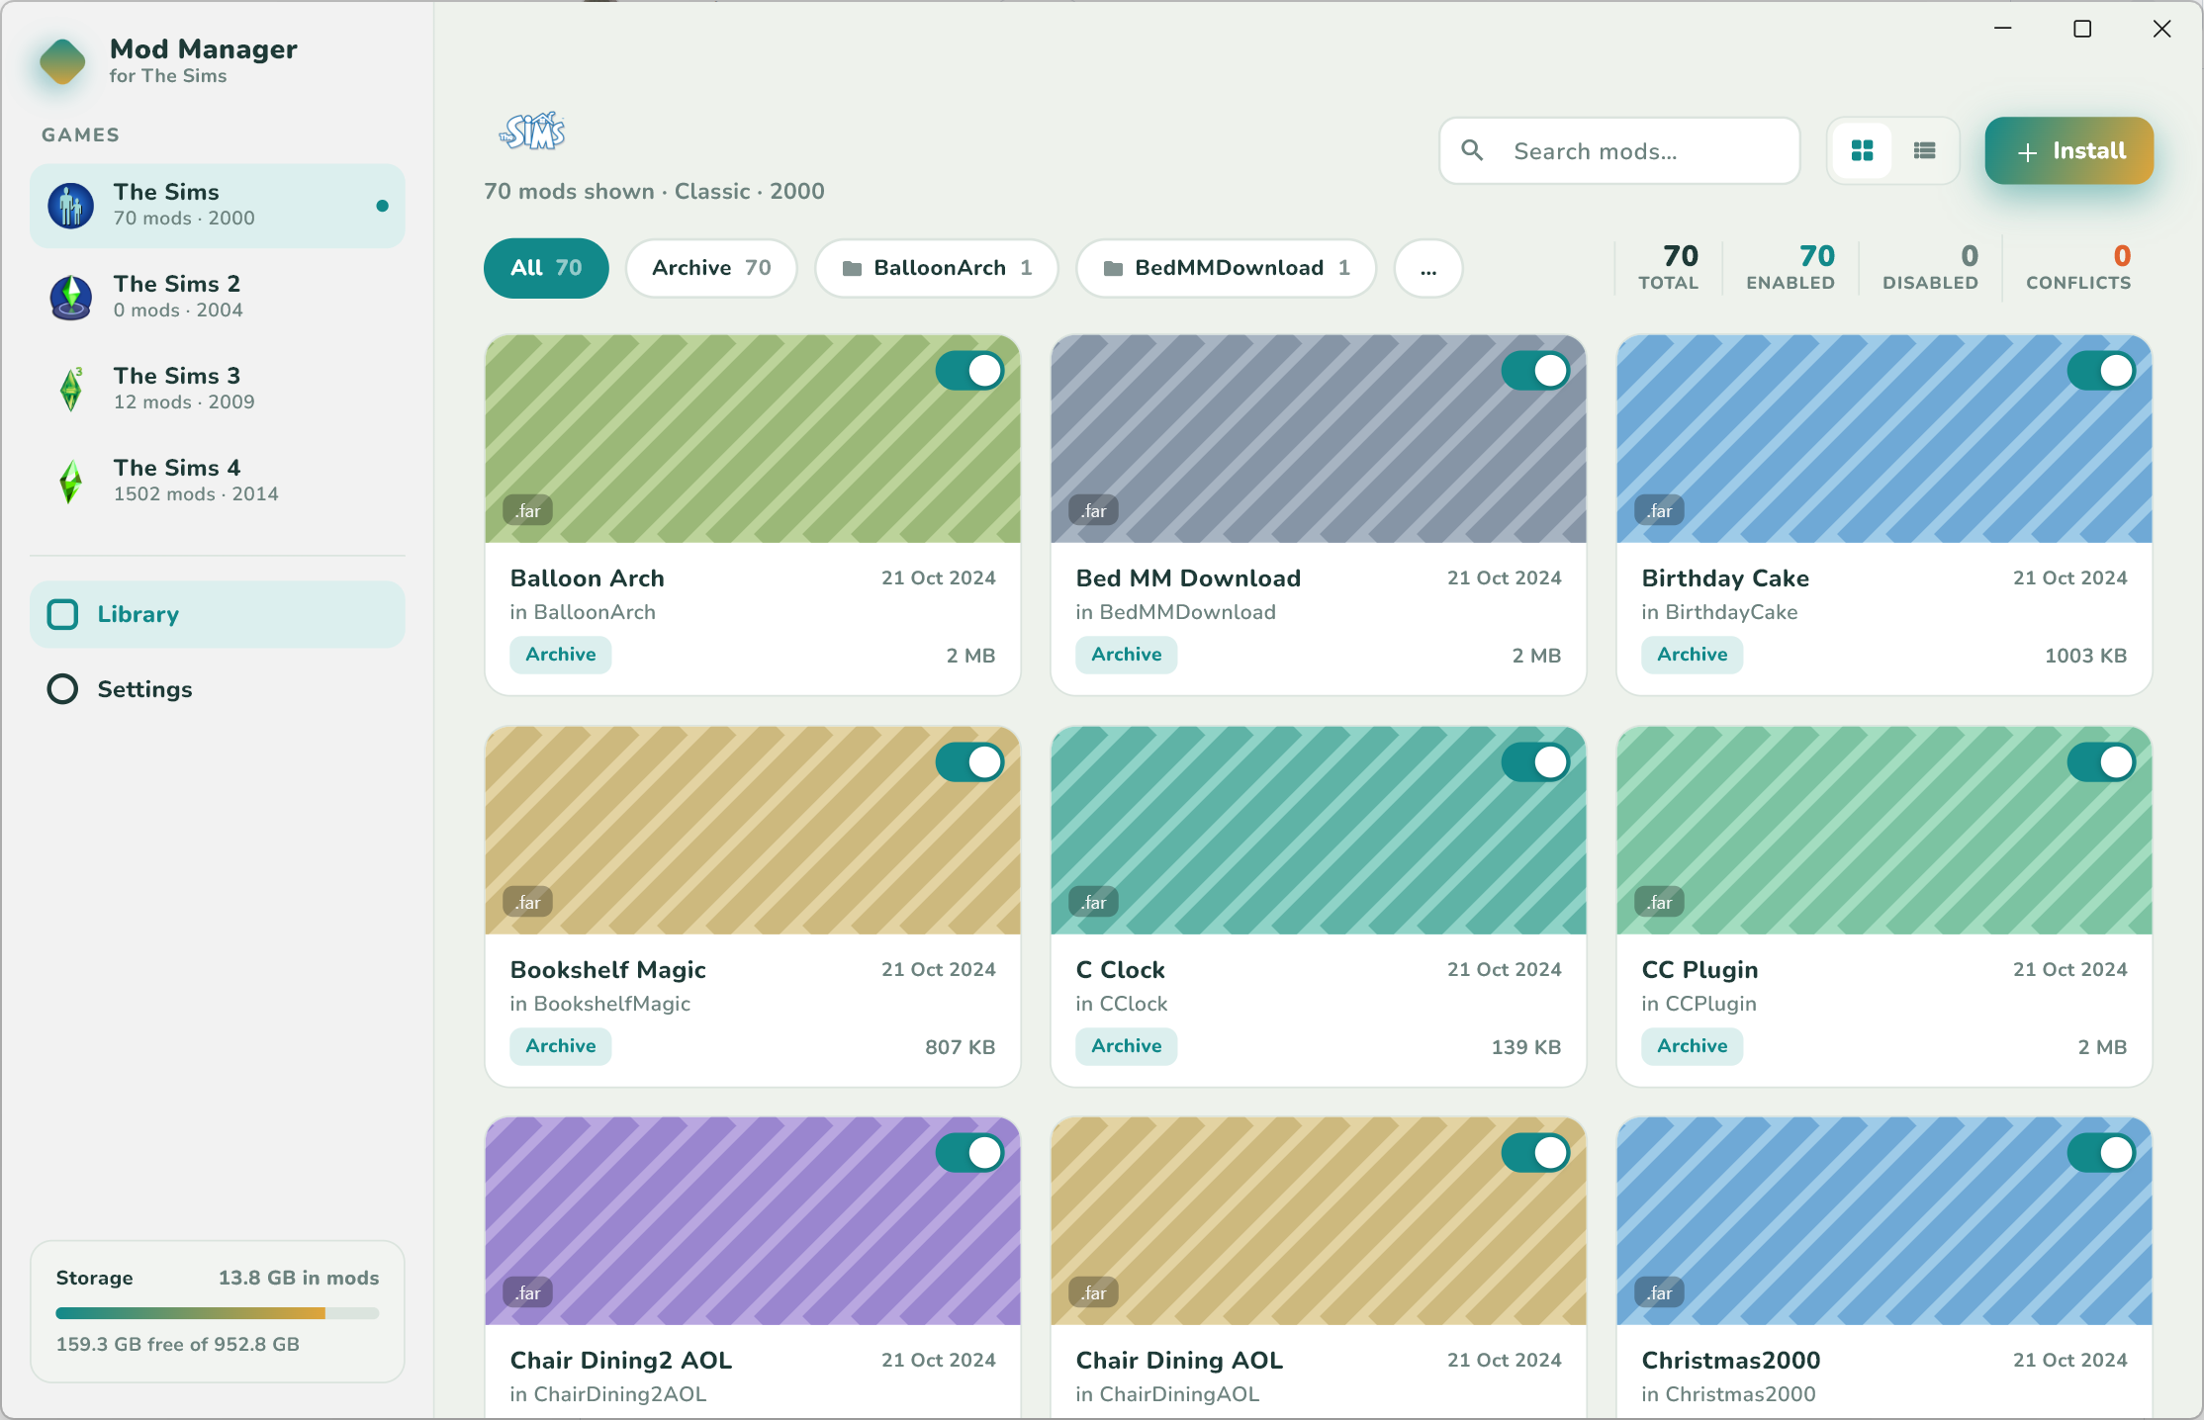2204x1420 pixels.
Task: Filter by BalloonArch folder
Action: (x=937, y=268)
